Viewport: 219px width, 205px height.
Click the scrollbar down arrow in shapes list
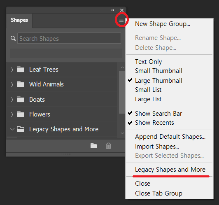pyautogui.click(x=122, y=133)
